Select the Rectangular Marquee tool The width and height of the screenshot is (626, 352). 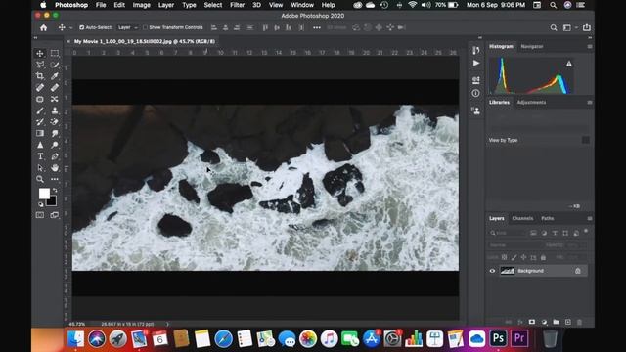[x=55, y=53]
